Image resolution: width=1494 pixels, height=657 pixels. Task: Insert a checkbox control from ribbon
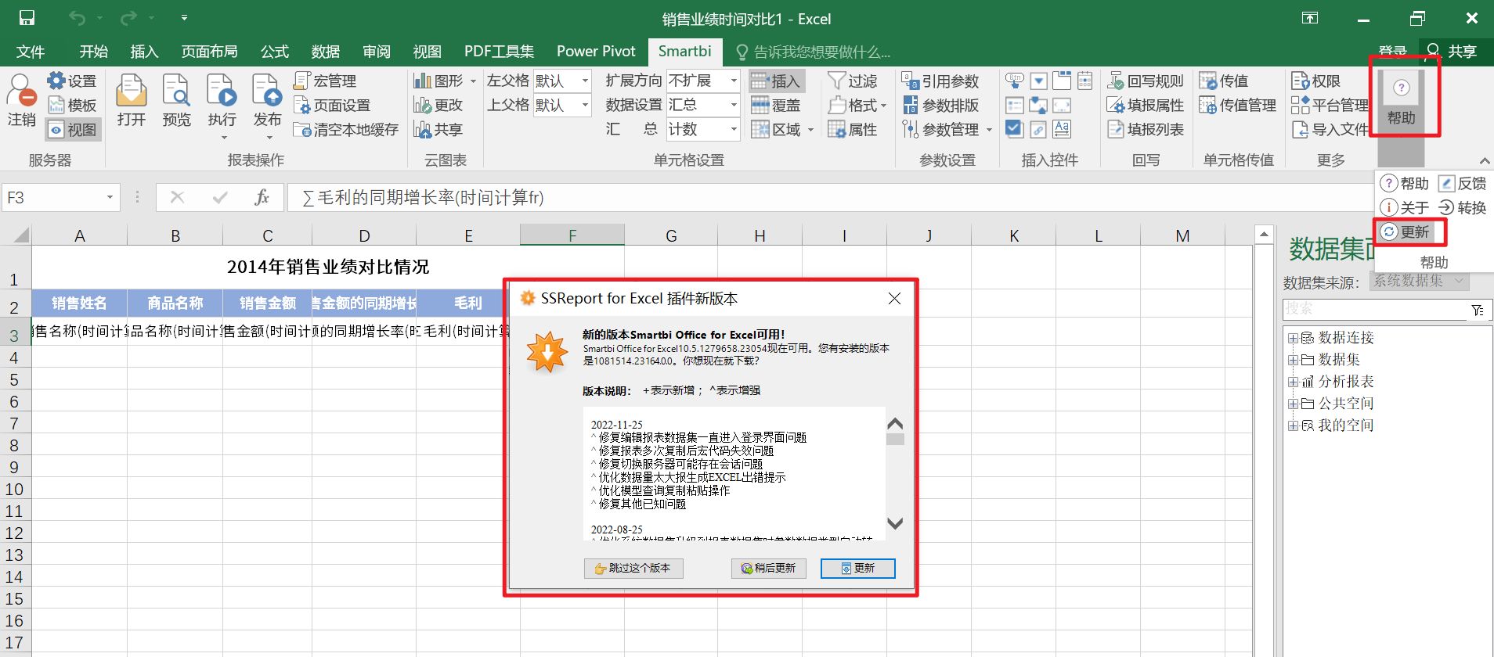point(1015,129)
